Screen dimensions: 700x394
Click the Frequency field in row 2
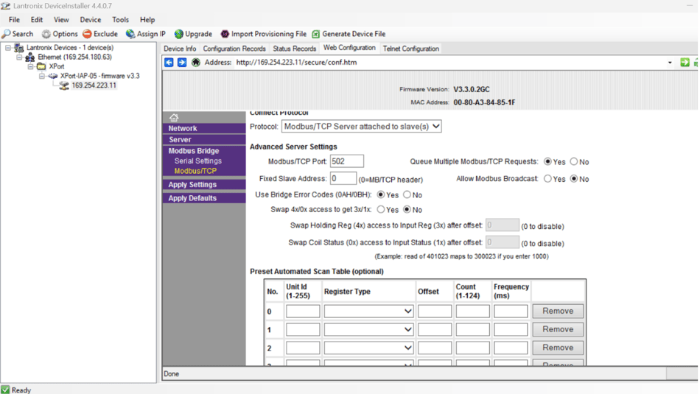point(511,348)
